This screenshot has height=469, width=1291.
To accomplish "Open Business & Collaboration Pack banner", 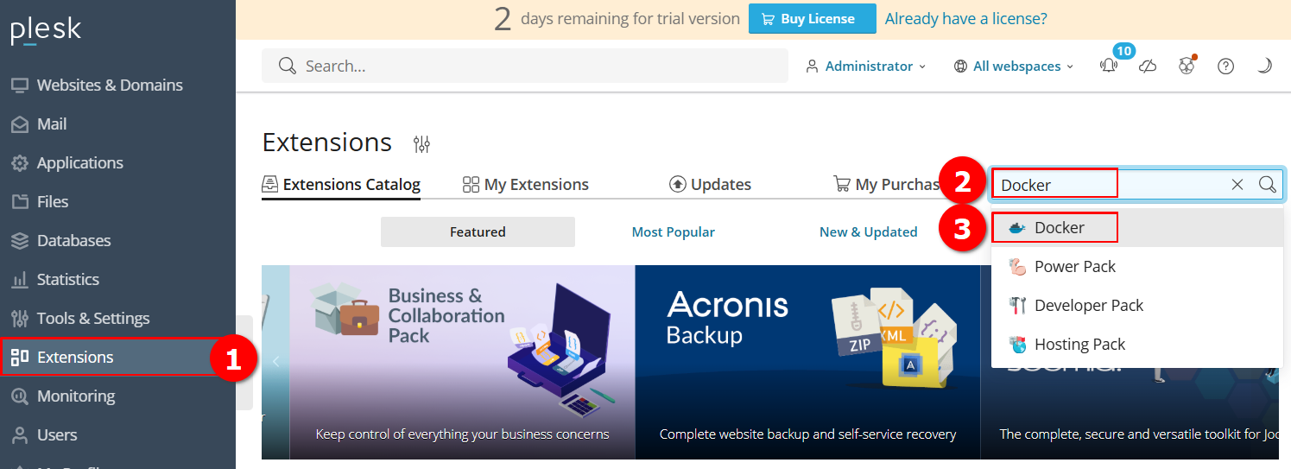I will 462,362.
